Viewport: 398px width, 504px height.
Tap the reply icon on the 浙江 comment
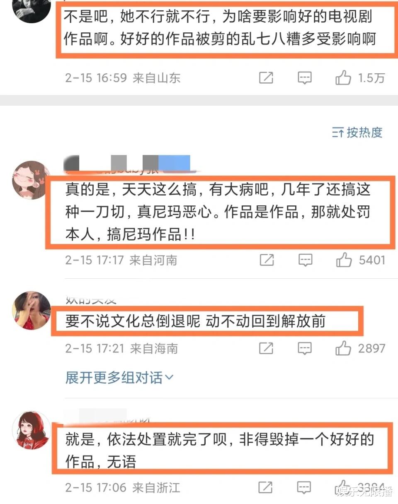click(305, 487)
